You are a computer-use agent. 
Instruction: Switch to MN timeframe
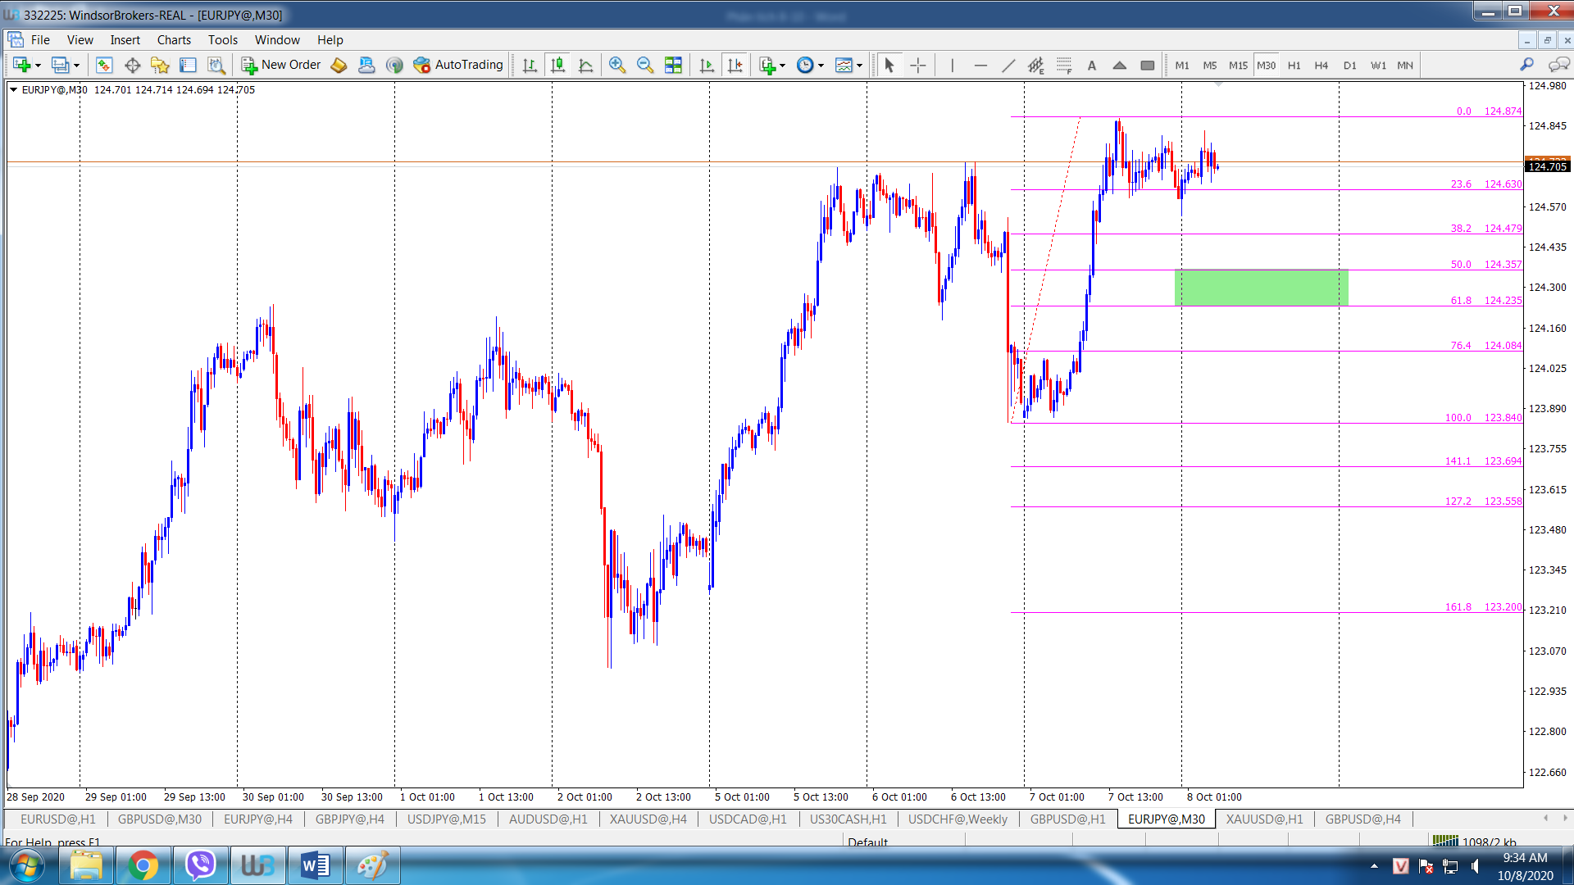coord(1405,65)
